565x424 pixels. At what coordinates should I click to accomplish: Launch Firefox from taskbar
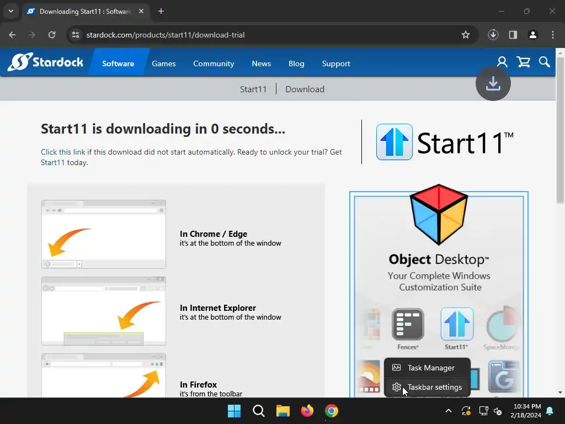307,411
